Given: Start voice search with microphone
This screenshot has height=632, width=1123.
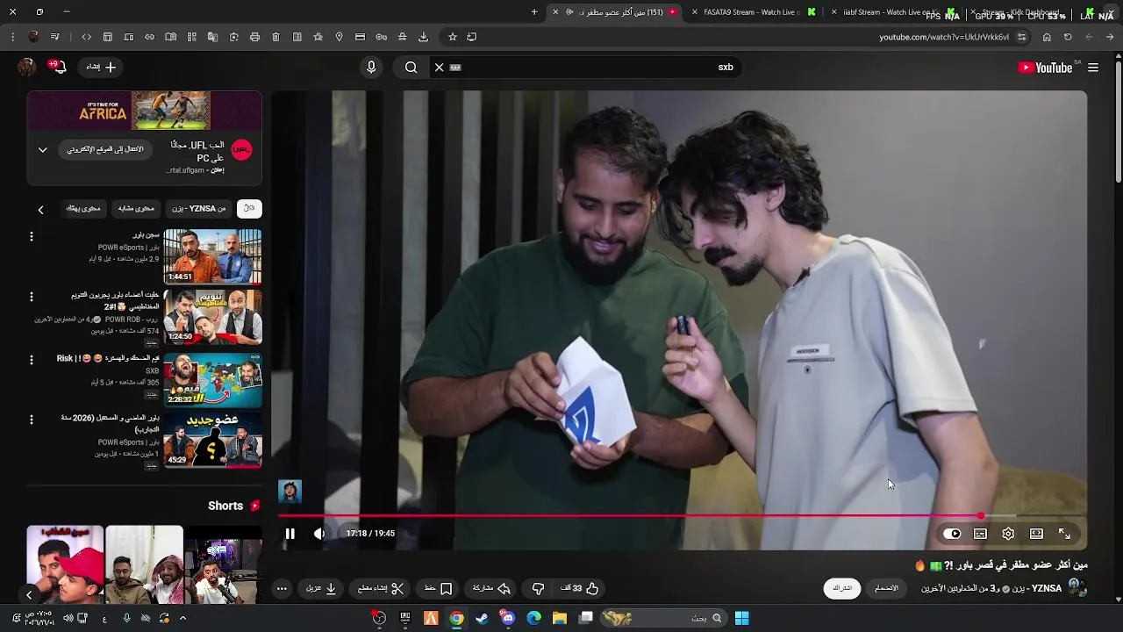Looking at the screenshot, I should 371,68.
